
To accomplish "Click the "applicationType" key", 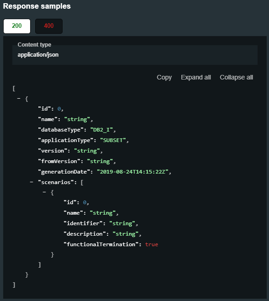I will [65, 140].
